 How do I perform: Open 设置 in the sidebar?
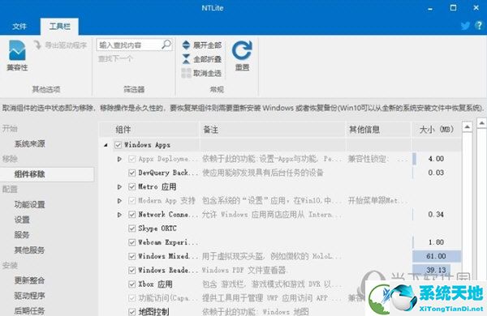pyautogui.click(x=22, y=220)
